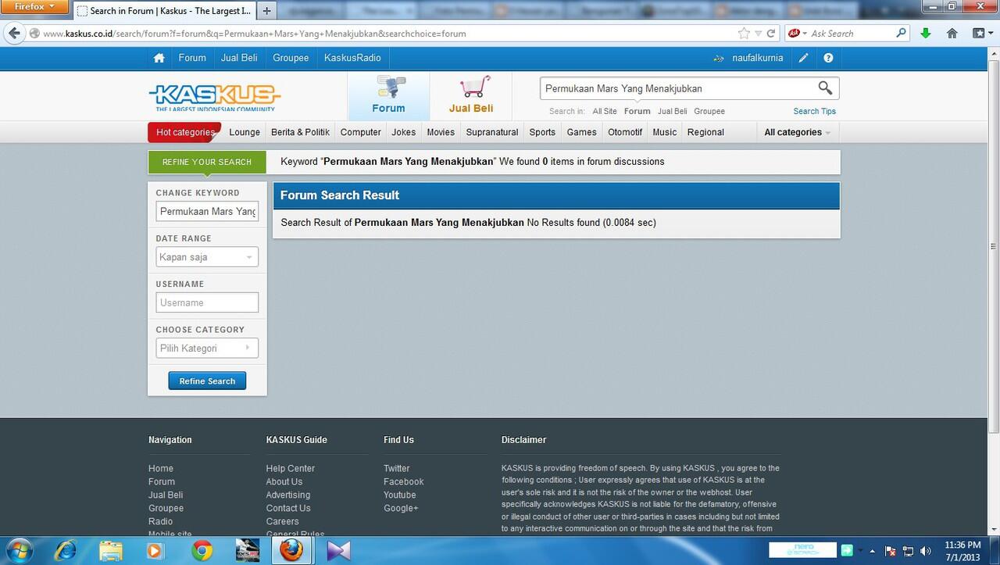Click the Username filter field
Image resolution: width=1000 pixels, height=565 pixels.
pyautogui.click(x=207, y=302)
